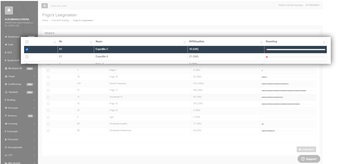Check the Frigo 22 row checkbox
The image size is (339, 164).
(48, 111)
